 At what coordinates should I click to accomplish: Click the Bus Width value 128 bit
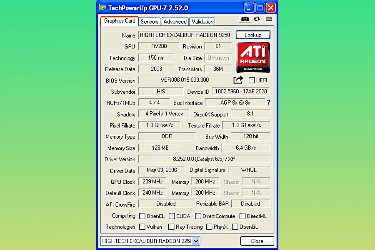[250, 136]
